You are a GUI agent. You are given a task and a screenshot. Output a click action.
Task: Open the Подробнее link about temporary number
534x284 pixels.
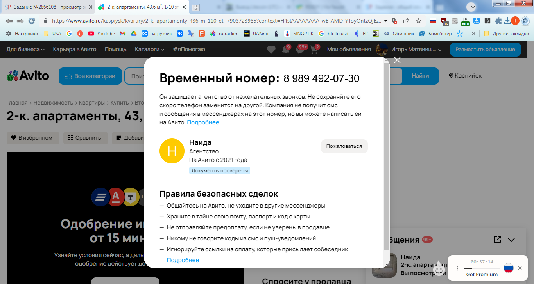pyautogui.click(x=203, y=122)
